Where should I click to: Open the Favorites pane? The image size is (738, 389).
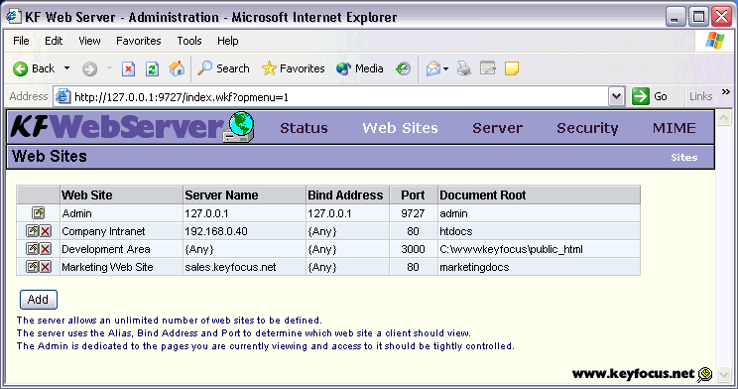tap(294, 68)
